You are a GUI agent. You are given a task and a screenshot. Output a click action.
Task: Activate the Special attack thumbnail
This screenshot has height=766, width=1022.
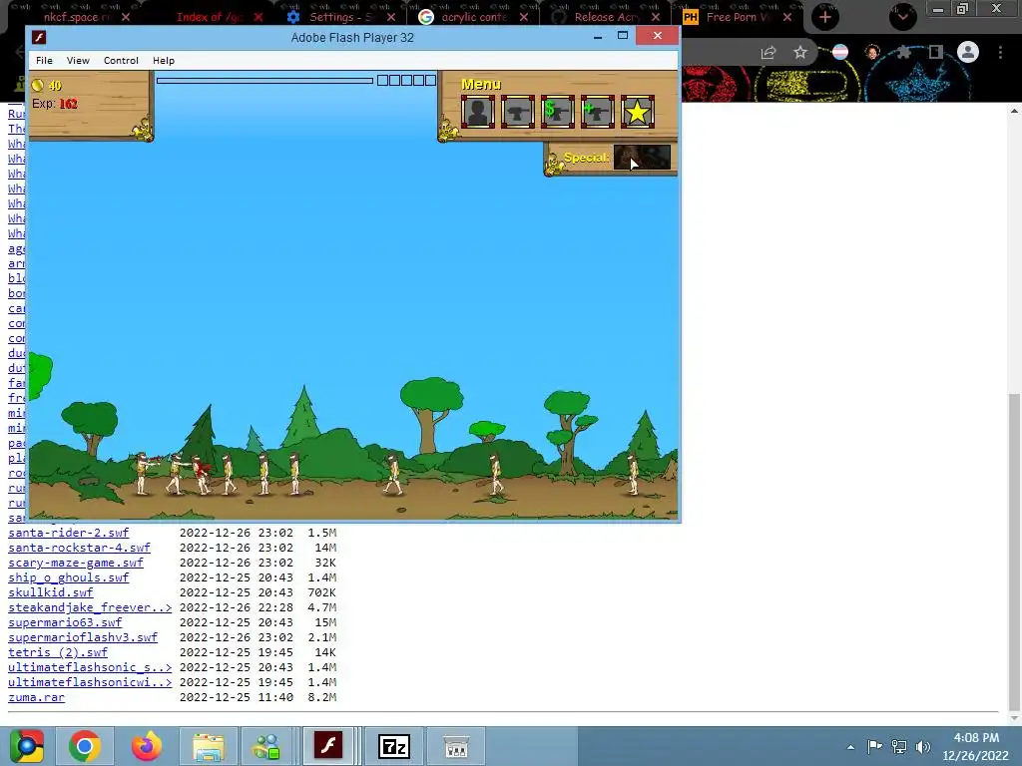[642, 158]
